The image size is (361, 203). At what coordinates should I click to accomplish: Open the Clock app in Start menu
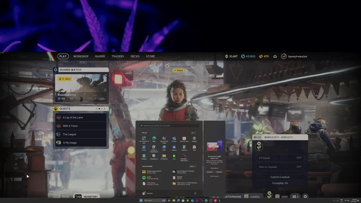coord(194,148)
